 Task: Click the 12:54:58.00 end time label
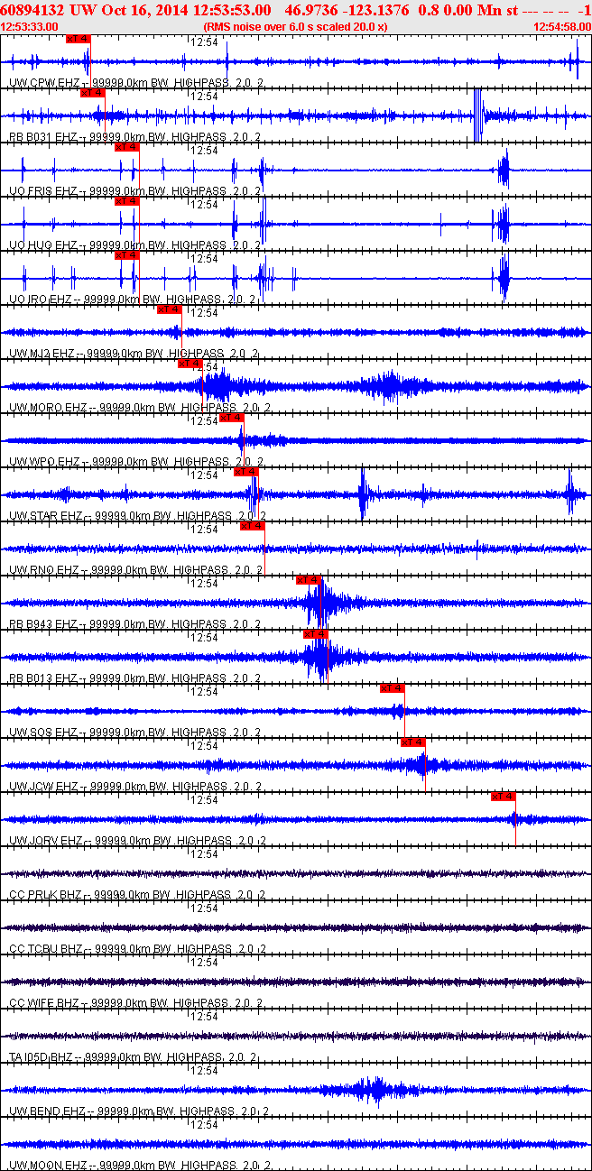pos(562,27)
